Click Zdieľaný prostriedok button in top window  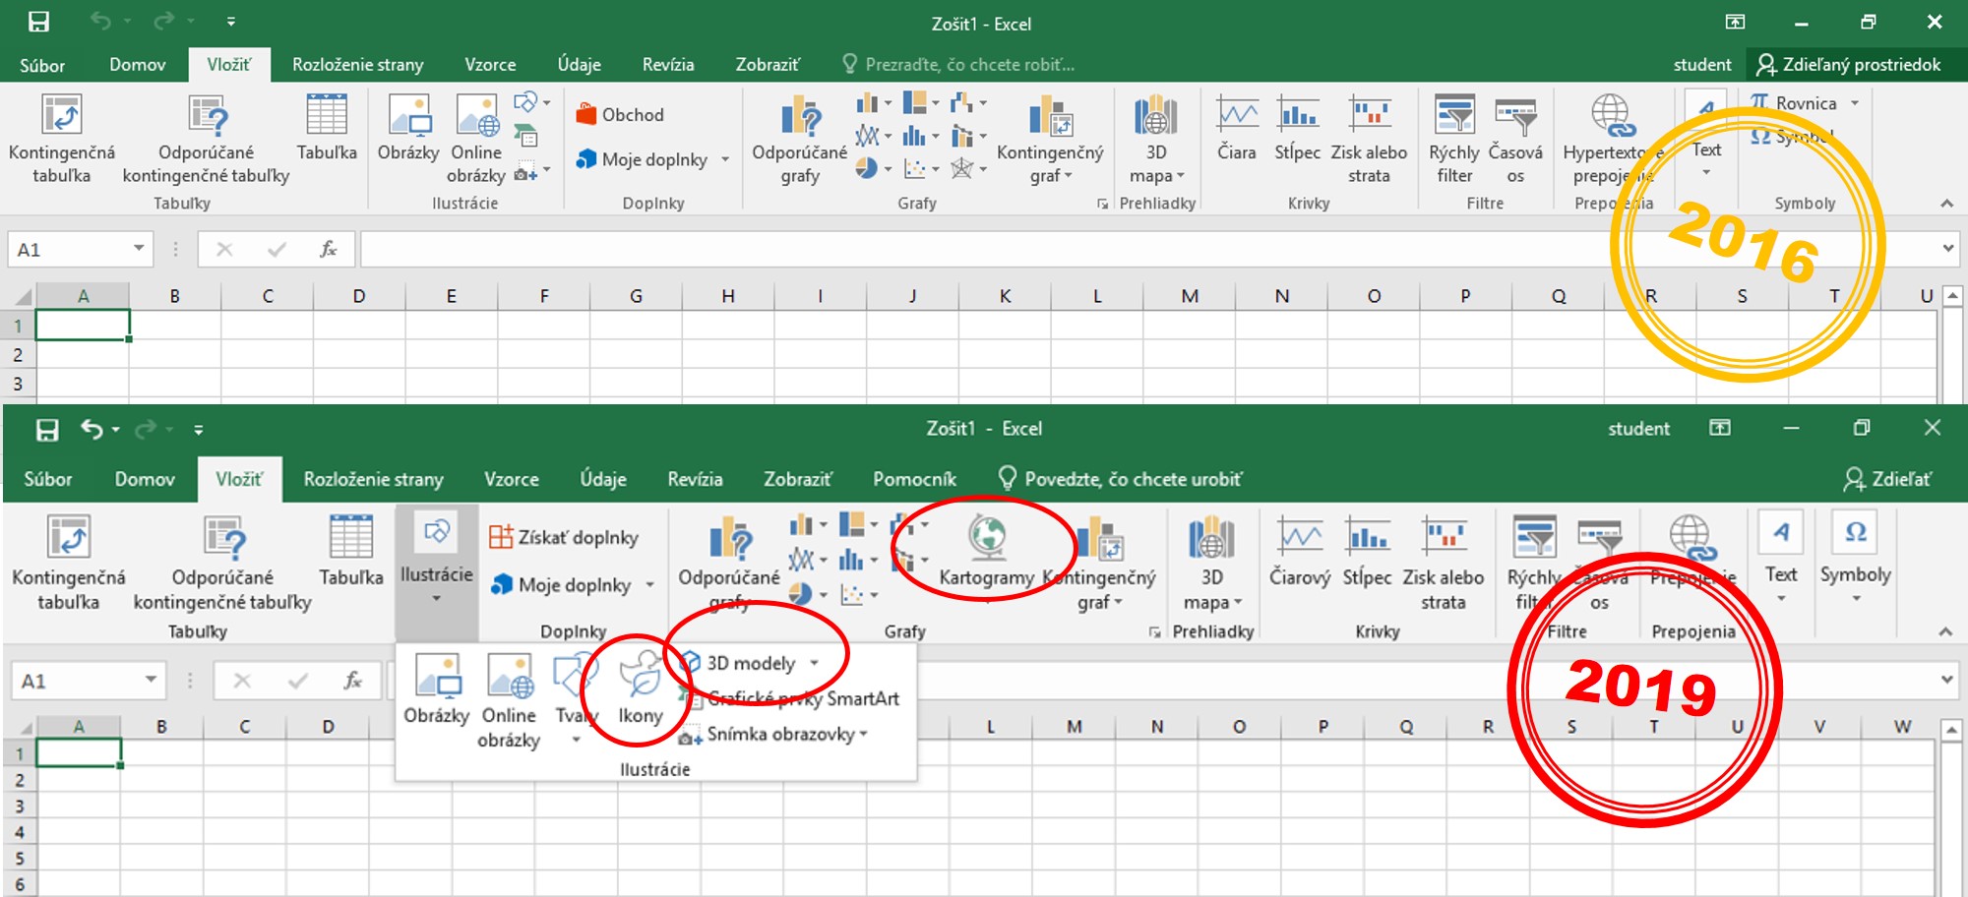(x=1849, y=65)
